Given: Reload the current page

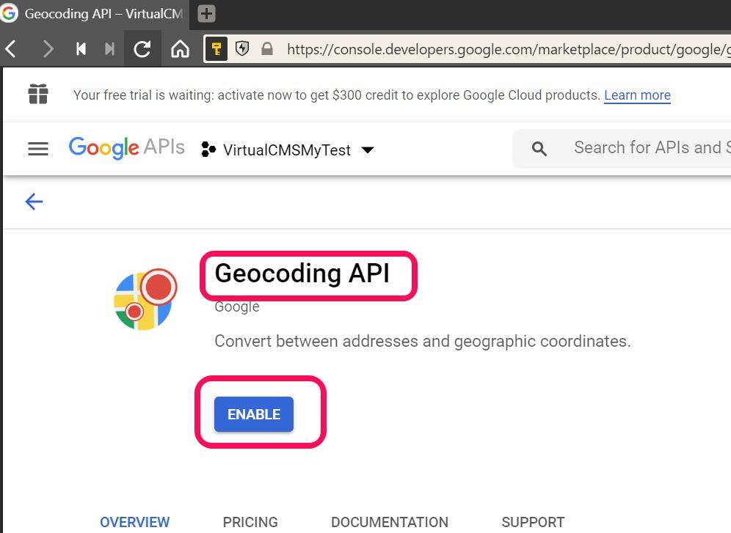Looking at the screenshot, I should 142,49.
